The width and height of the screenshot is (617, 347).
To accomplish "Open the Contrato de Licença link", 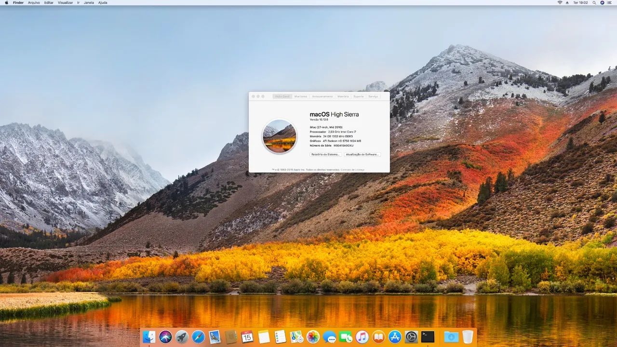I will click(x=353, y=170).
